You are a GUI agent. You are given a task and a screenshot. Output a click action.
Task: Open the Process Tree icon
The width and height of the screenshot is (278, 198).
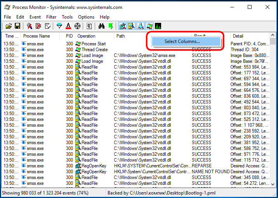(x=89, y=26)
